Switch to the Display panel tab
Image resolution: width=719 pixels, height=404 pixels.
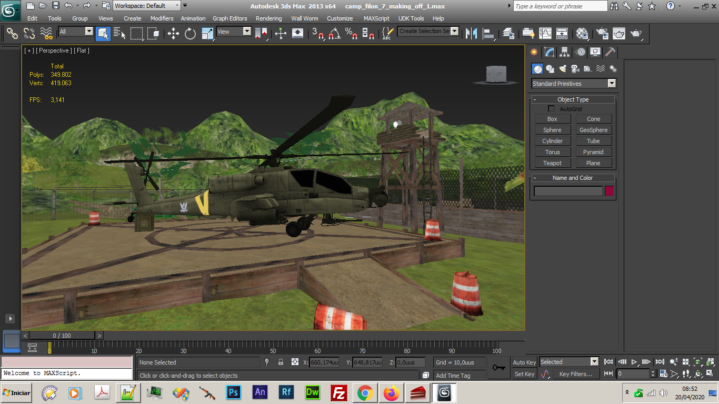pyautogui.click(x=595, y=52)
